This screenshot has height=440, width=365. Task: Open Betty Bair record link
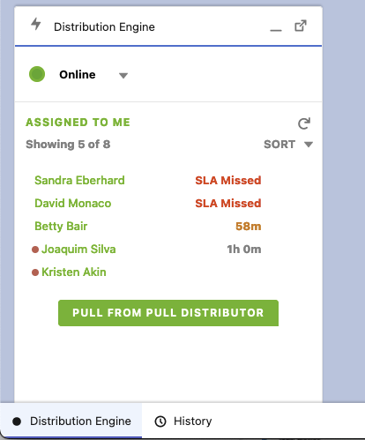pos(61,226)
